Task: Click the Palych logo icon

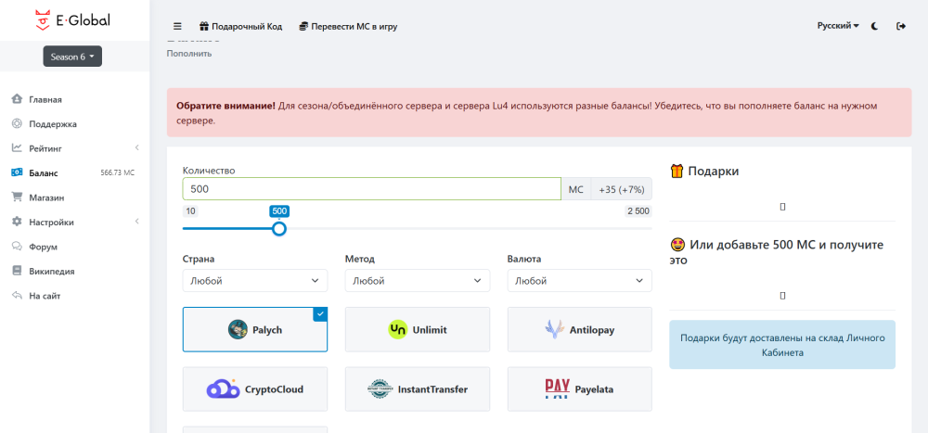Action: tap(238, 329)
